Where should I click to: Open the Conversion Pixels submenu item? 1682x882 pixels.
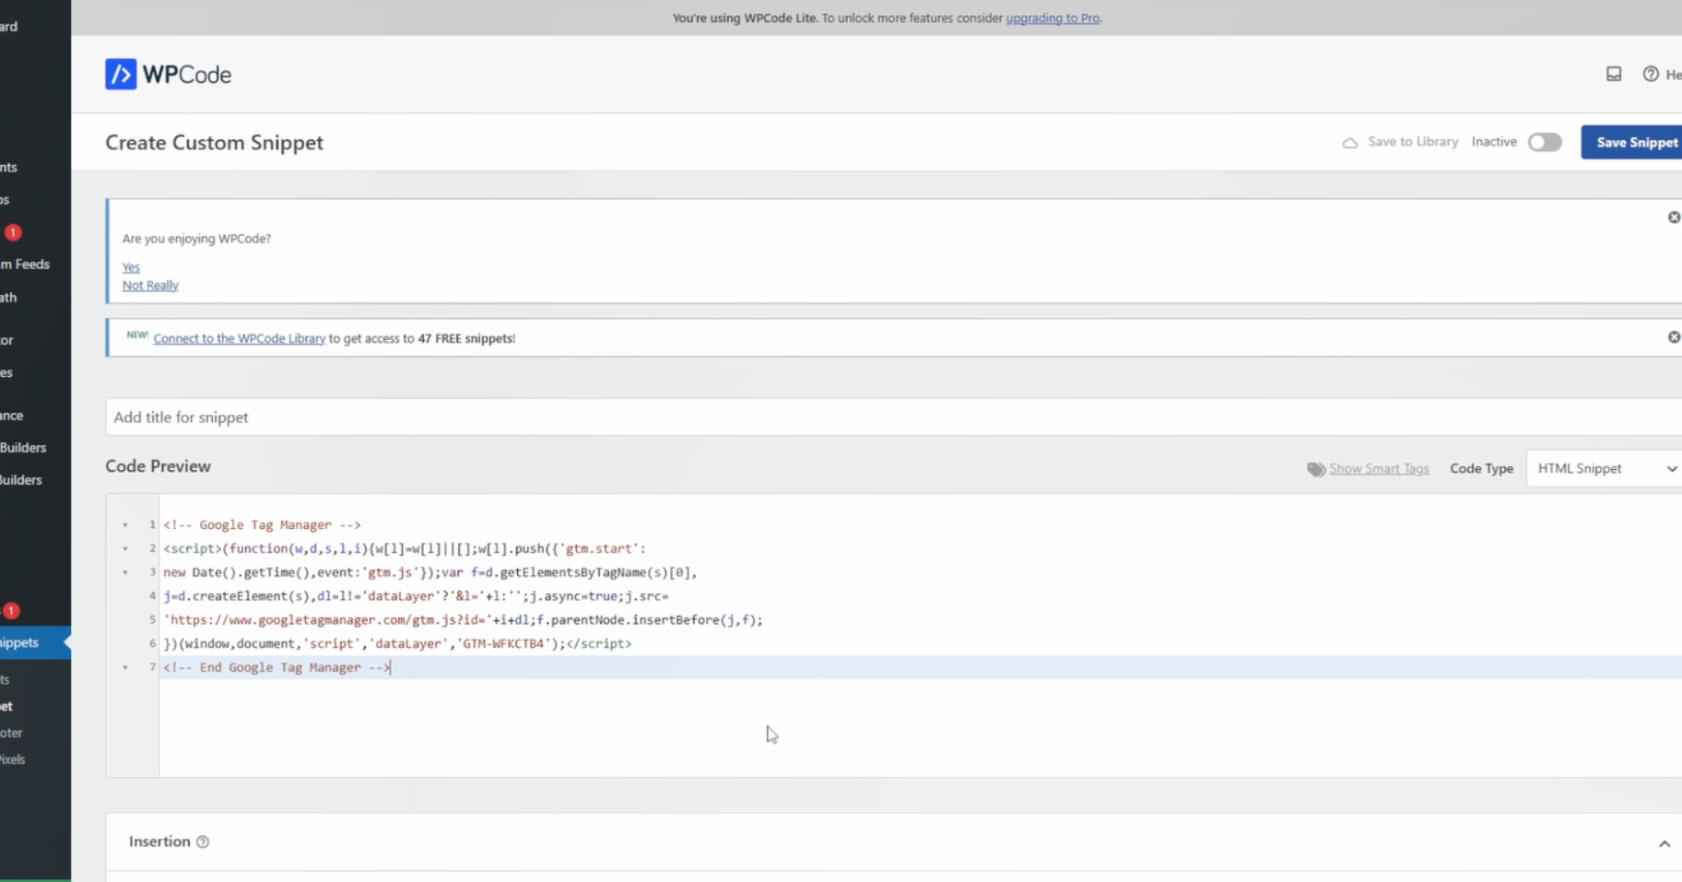click(13, 759)
